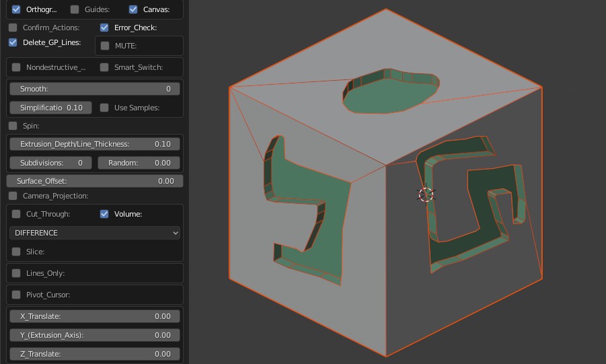The height and width of the screenshot is (364, 606).
Task: Click the Subdivisions number field
Action: pos(50,163)
